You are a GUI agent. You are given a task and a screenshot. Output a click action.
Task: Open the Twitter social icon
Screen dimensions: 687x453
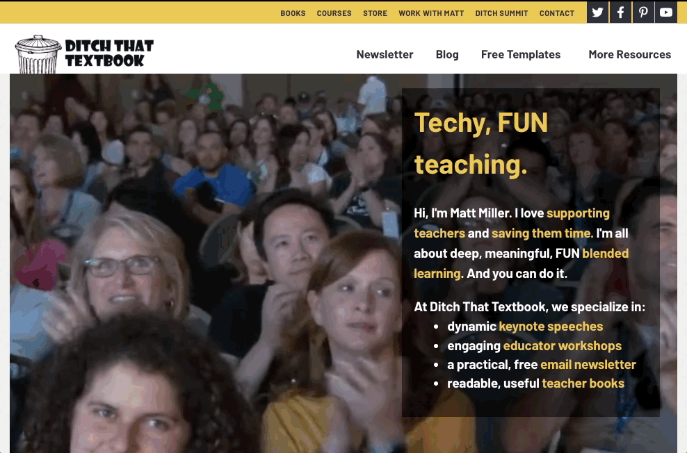[597, 13]
